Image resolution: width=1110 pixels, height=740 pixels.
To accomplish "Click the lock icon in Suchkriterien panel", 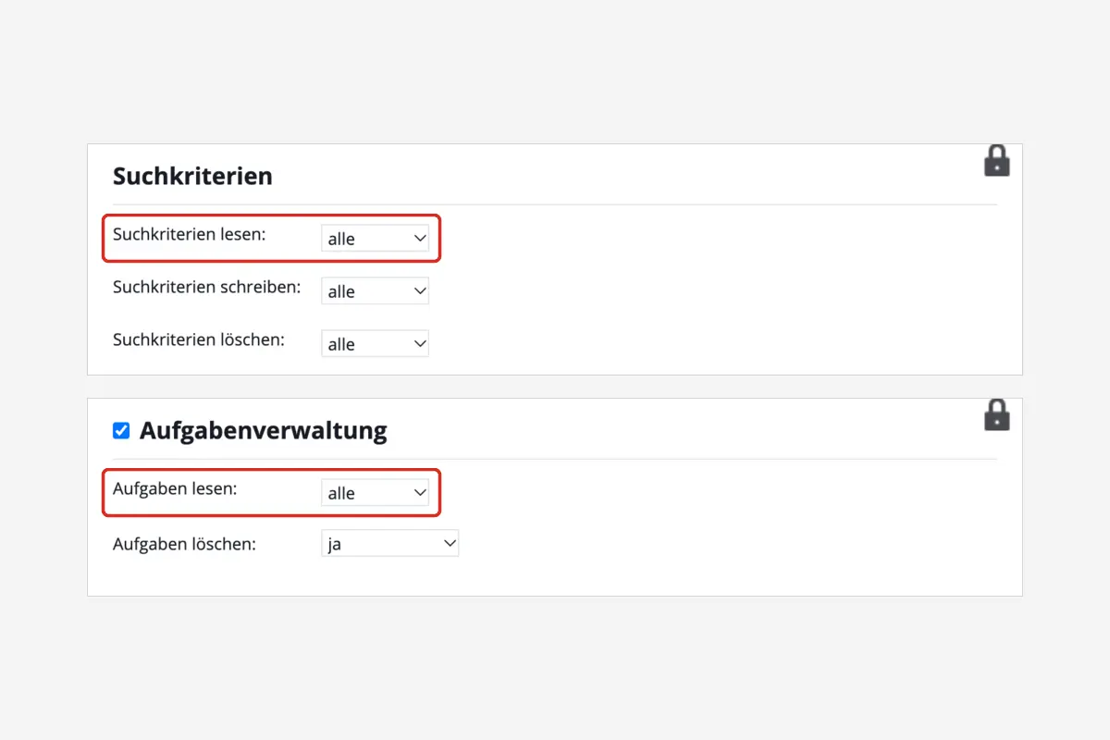I will point(996,161).
